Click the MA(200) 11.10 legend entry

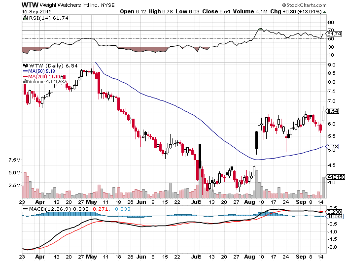click(41, 76)
